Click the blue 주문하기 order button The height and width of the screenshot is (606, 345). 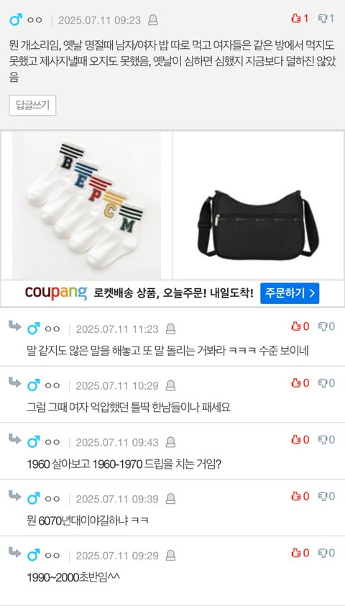coord(290,293)
